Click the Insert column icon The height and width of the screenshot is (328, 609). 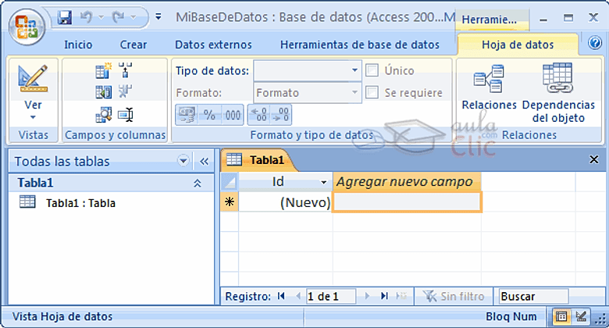click(x=125, y=70)
